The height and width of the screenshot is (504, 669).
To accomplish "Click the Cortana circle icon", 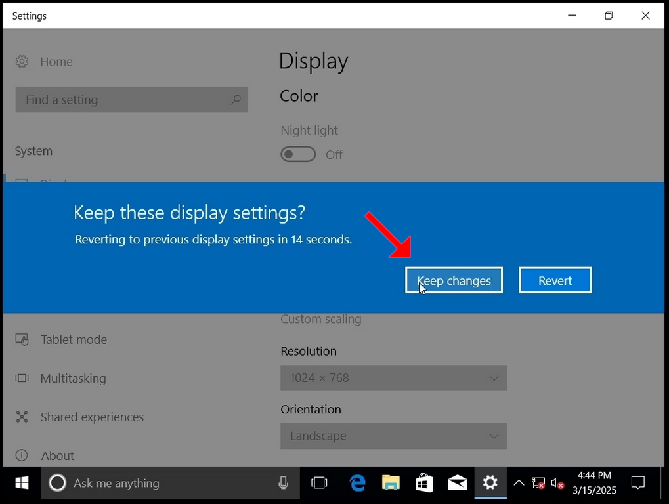I will click(x=57, y=483).
